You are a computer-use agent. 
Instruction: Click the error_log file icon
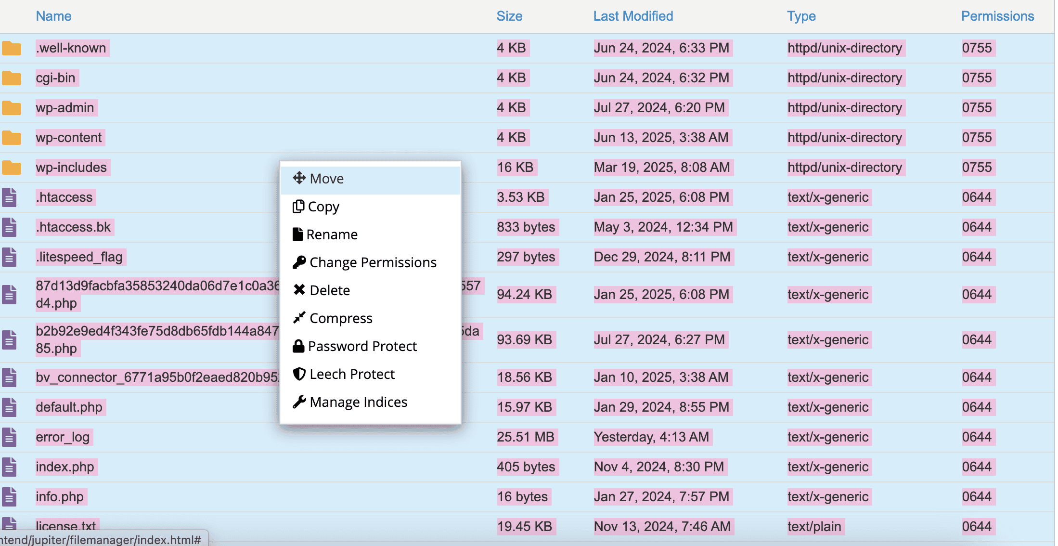[9, 437]
